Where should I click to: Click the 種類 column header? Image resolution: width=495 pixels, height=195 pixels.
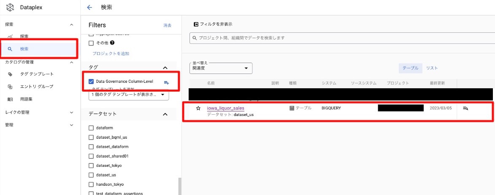pos(292,83)
